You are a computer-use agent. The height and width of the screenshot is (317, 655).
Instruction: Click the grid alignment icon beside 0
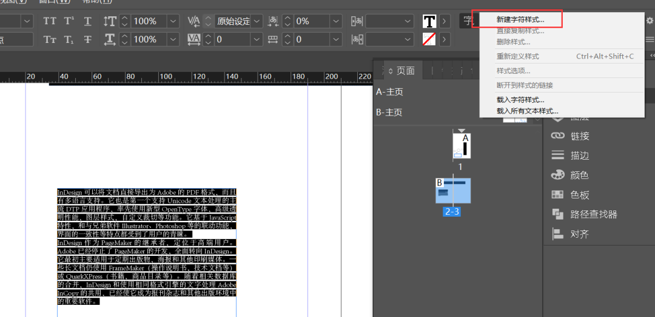point(273,39)
